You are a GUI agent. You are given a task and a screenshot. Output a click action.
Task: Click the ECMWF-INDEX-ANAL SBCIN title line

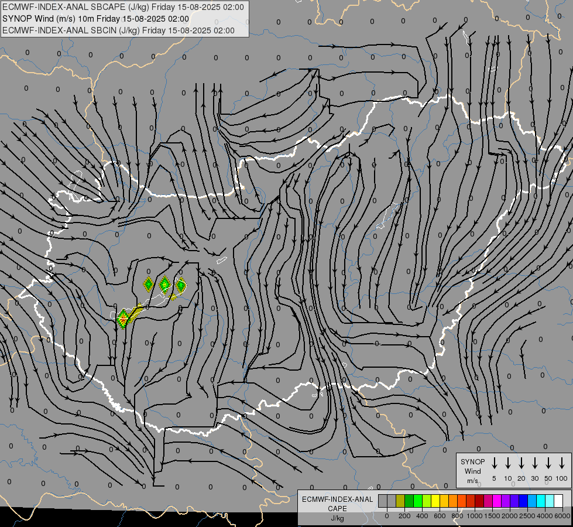point(118,30)
